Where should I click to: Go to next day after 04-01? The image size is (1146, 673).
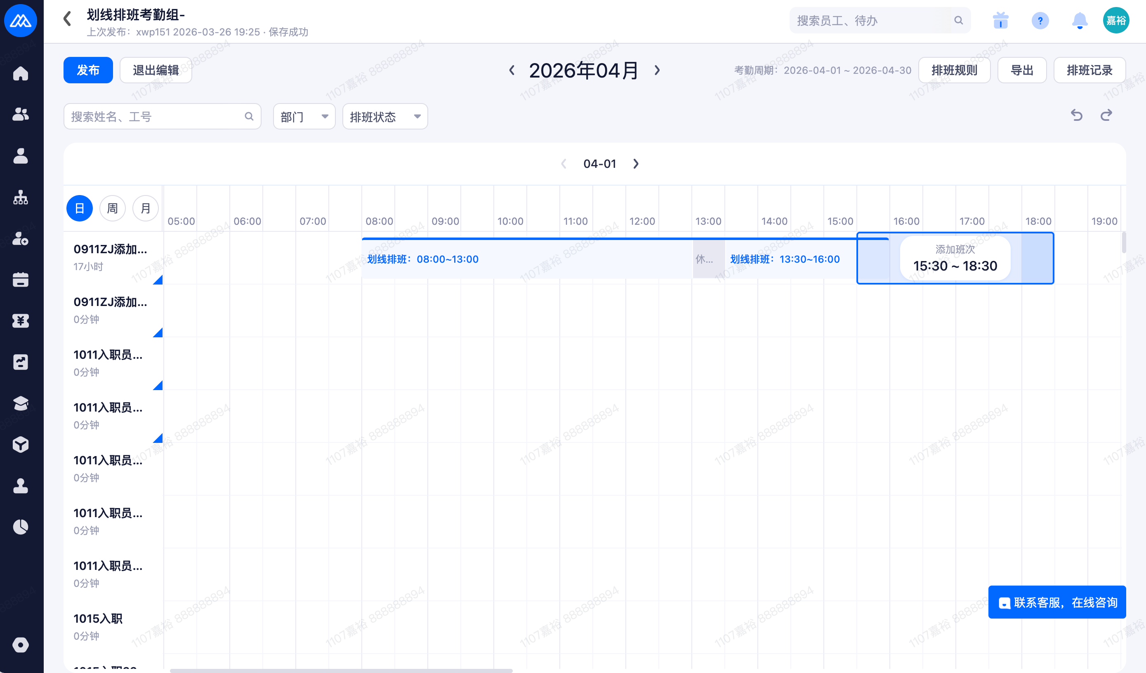coord(636,164)
